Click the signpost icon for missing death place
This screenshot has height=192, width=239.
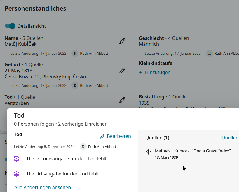point(17,174)
